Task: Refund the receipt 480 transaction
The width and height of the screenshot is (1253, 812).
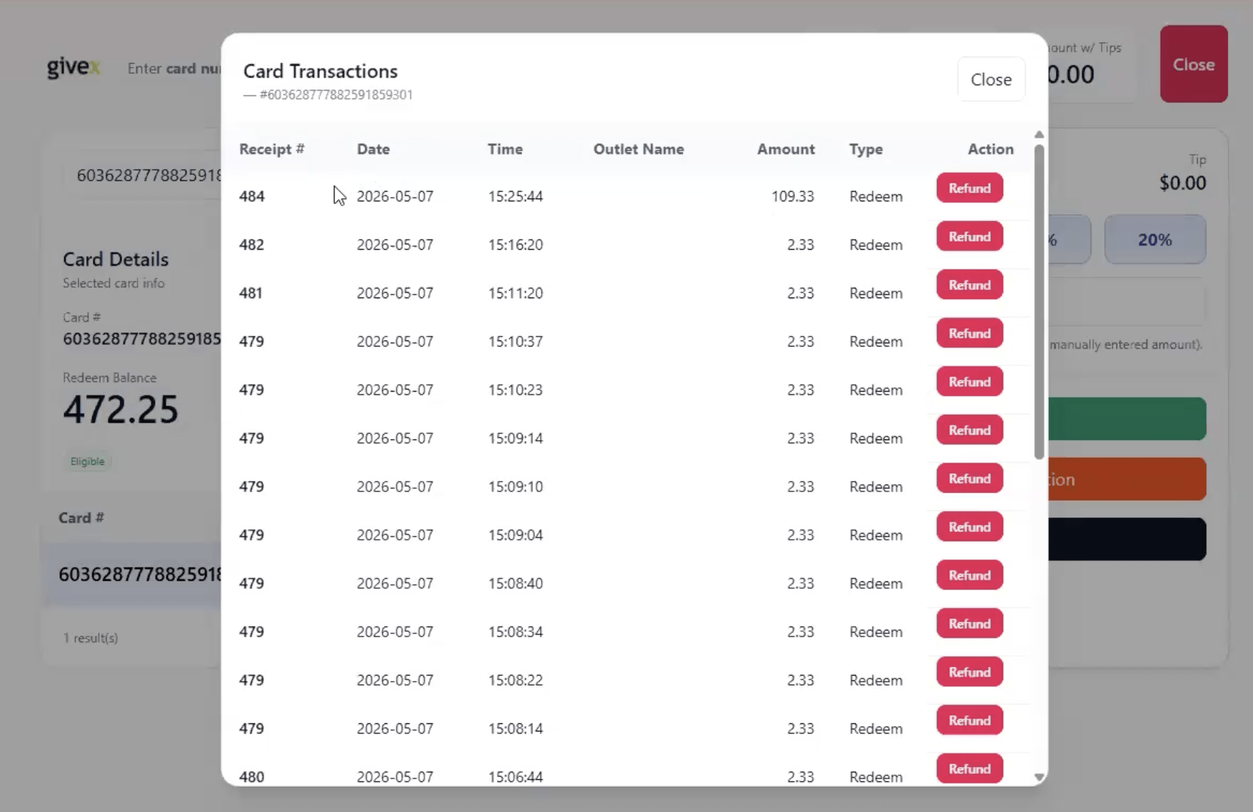Action: click(x=969, y=769)
